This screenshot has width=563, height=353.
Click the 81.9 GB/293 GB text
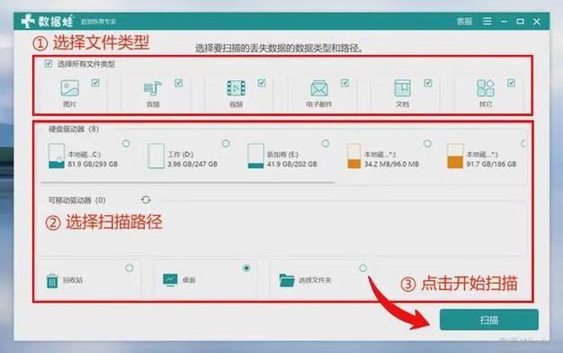tap(93, 164)
